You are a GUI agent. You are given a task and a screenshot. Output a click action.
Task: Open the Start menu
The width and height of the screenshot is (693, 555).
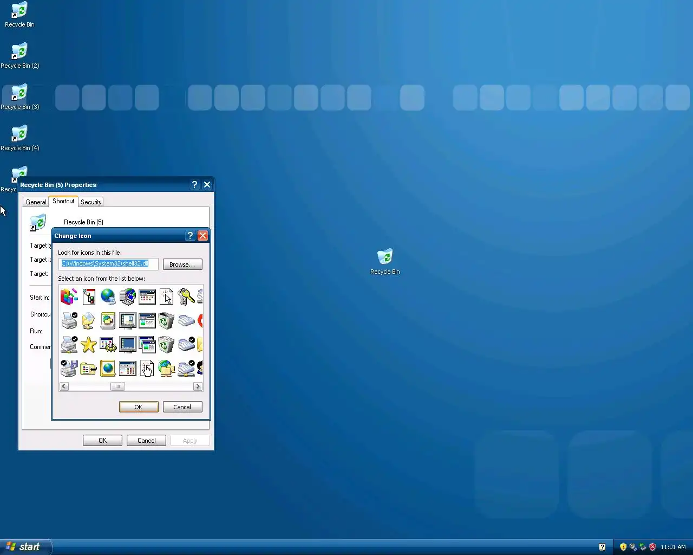pyautogui.click(x=25, y=547)
